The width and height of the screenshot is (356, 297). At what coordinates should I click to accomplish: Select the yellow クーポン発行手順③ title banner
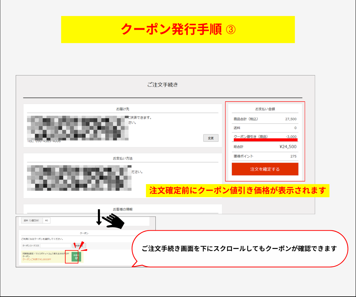pos(178,29)
